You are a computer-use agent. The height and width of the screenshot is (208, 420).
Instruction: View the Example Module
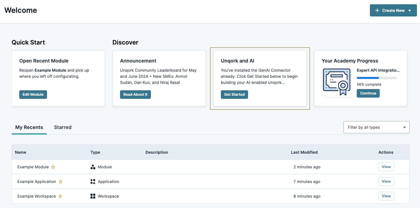pyautogui.click(x=386, y=167)
